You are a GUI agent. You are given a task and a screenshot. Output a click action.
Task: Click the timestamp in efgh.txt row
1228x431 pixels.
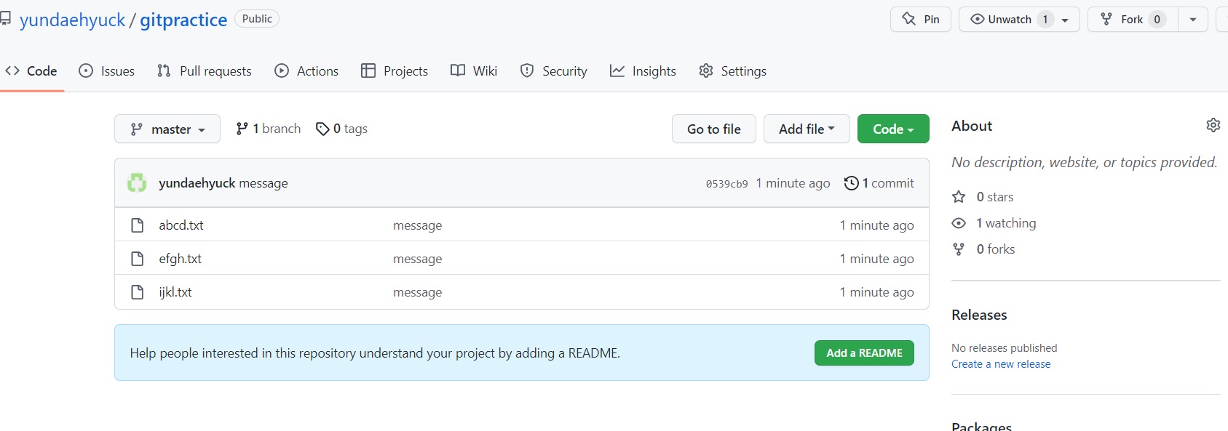coord(876,259)
